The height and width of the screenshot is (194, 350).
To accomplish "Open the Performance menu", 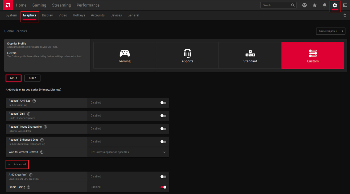I will [88, 5].
